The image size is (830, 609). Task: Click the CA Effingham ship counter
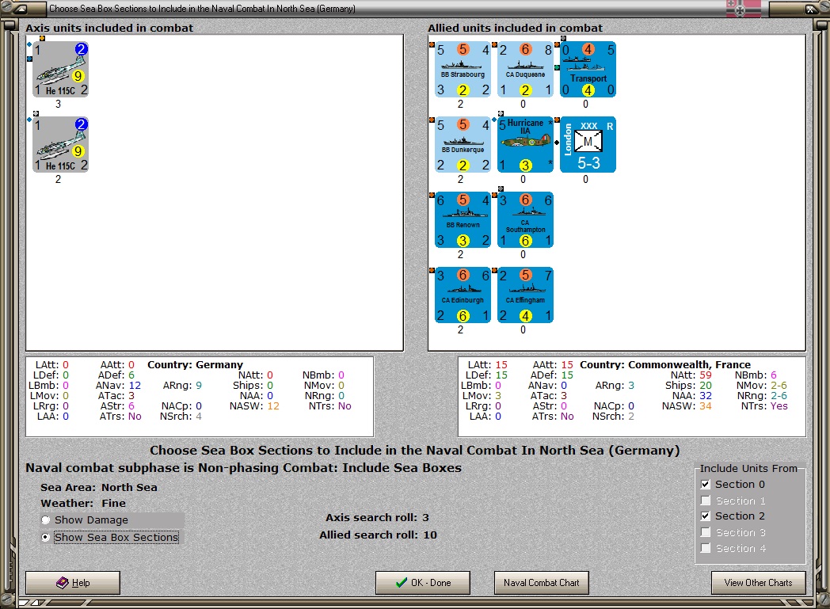pyautogui.click(x=526, y=295)
